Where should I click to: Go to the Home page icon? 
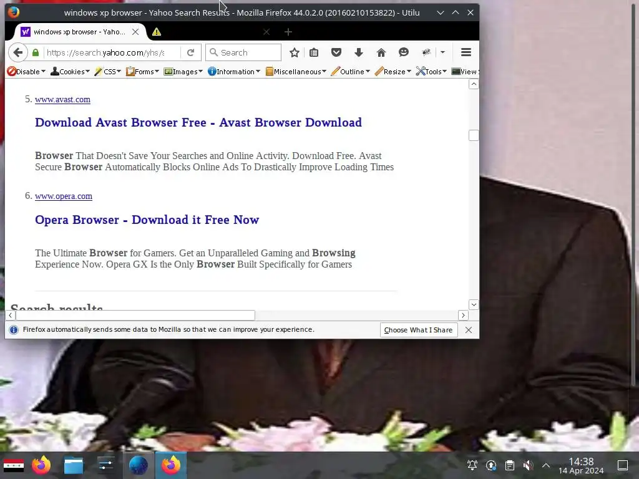coord(381,52)
